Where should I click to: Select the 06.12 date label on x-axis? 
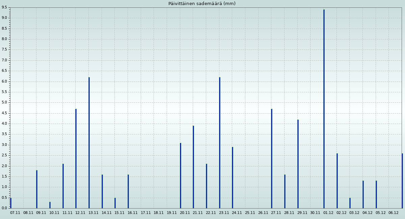click(x=394, y=213)
